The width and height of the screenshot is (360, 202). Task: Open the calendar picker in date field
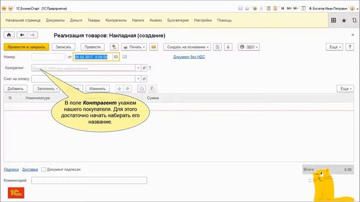click(116, 57)
